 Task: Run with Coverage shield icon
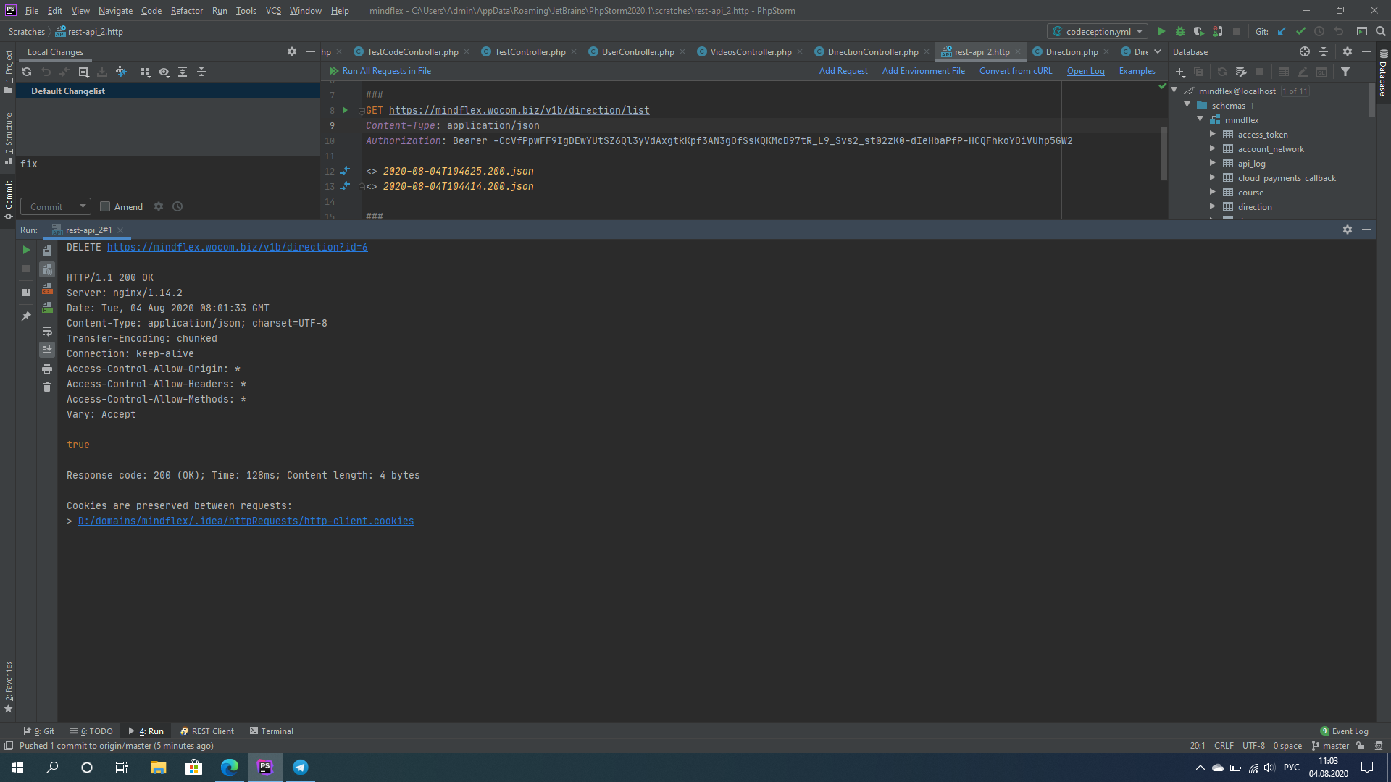pos(1199,31)
